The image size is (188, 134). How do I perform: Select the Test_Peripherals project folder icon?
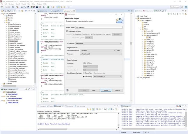pyautogui.click(x=5, y=14)
